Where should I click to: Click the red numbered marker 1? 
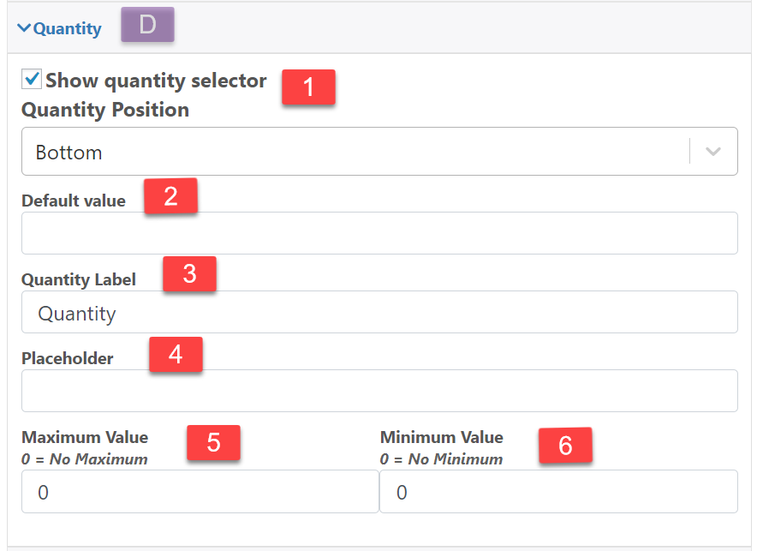tap(308, 87)
